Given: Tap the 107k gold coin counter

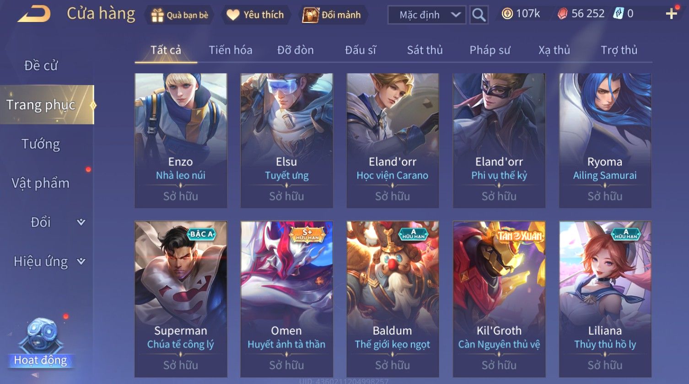Looking at the screenshot, I should pyautogui.click(x=521, y=14).
